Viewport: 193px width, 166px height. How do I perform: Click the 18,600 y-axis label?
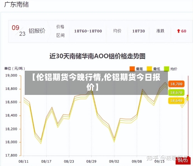[11, 102]
